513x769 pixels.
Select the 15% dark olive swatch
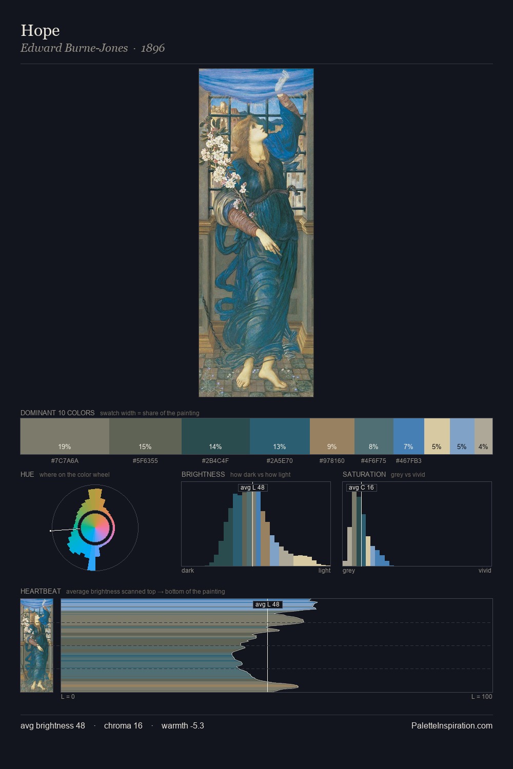click(145, 436)
